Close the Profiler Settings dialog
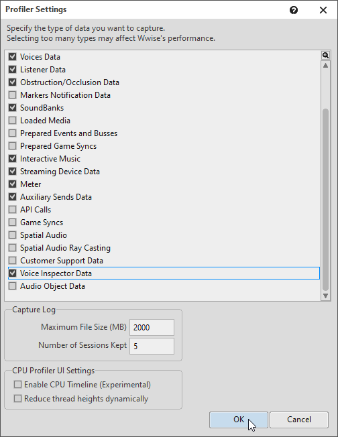Image resolution: width=338 pixels, height=437 pixels. tap(323, 10)
